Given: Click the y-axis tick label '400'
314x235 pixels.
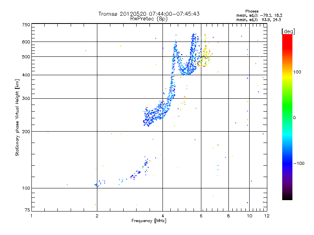Looking at the screenshot, I should [x=26, y=75].
